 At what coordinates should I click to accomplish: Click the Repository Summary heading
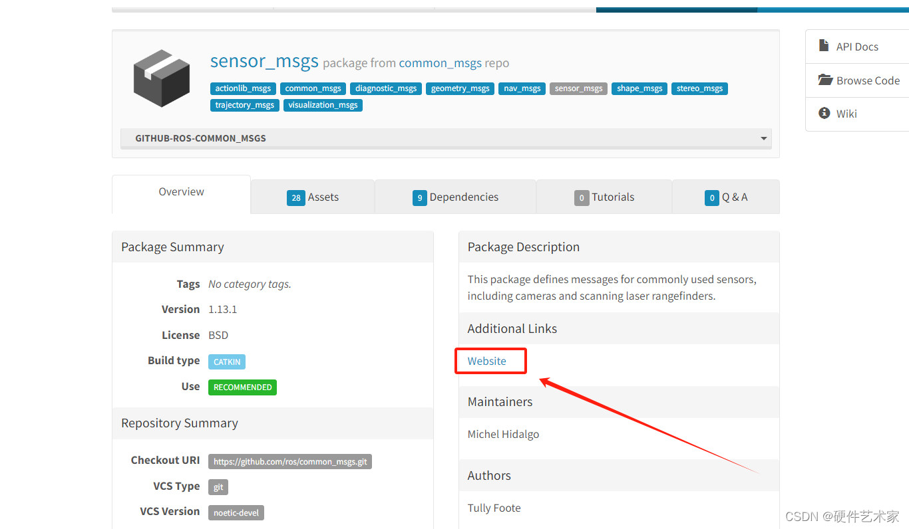180,423
